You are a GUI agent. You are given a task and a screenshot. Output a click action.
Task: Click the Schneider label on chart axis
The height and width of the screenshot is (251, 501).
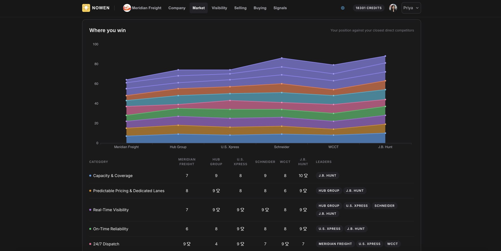[x=282, y=147]
